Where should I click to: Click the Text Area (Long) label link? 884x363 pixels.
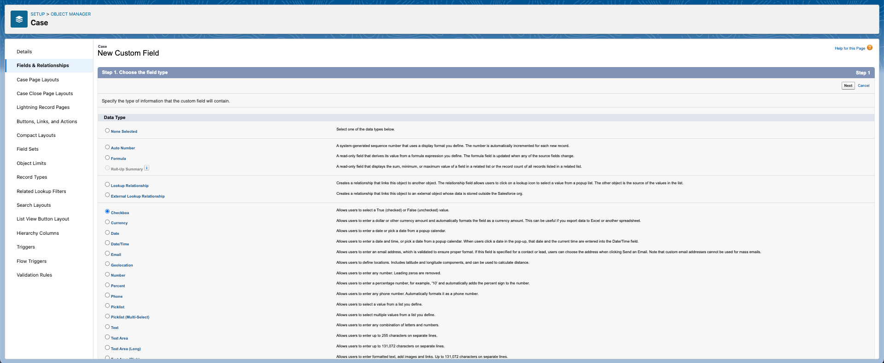coord(126,349)
